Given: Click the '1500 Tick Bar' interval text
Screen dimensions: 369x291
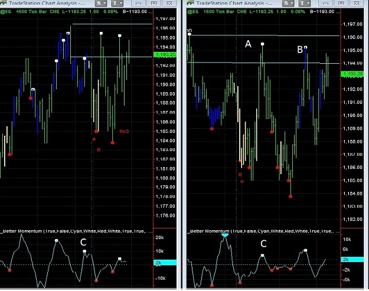Looking at the screenshot, I should (218, 12).
